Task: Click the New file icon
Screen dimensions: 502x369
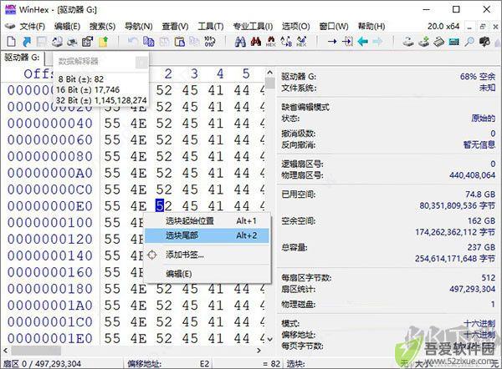Action: (11, 42)
